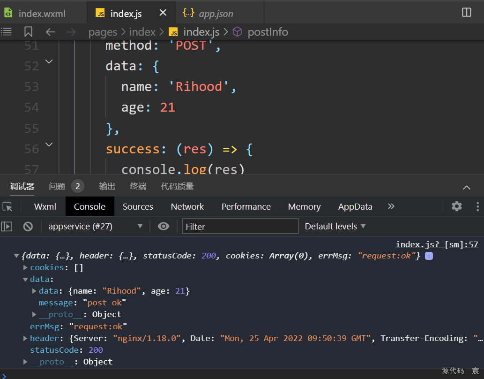
Task: Click the 'POST' string on line 51
Action: [191, 46]
